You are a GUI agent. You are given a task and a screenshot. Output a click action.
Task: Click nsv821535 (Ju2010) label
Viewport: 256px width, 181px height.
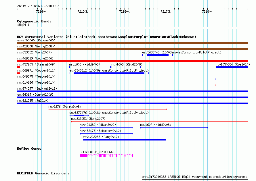[33, 101]
